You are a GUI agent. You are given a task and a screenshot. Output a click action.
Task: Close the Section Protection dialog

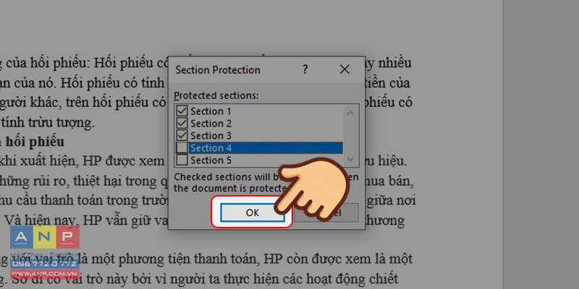[345, 69]
